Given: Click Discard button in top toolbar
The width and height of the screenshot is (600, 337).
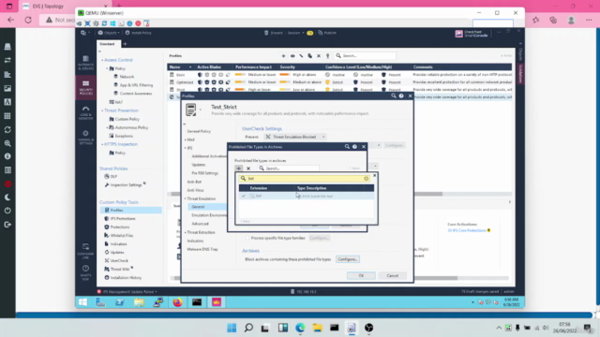Looking at the screenshot, I should pyautogui.click(x=273, y=33).
